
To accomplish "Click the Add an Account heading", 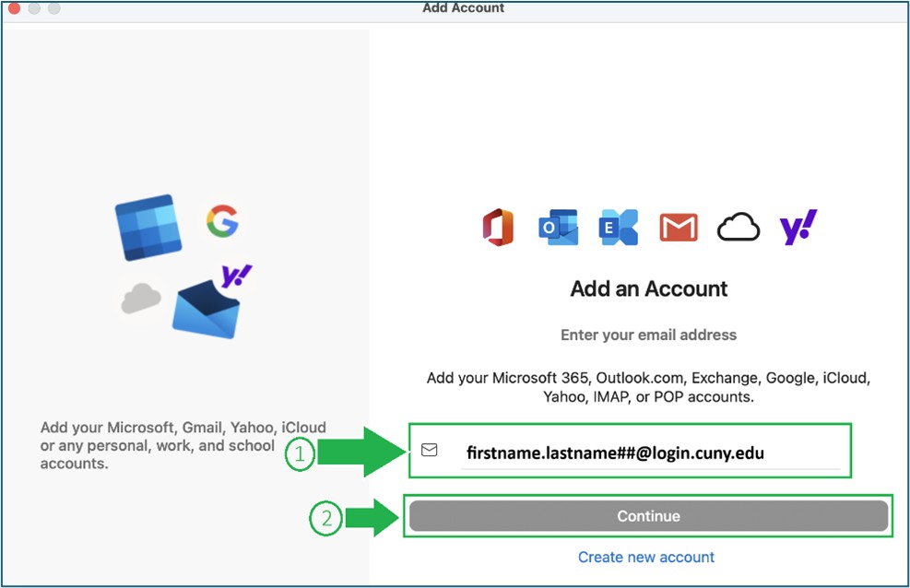I will pyautogui.click(x=648, y=288).
